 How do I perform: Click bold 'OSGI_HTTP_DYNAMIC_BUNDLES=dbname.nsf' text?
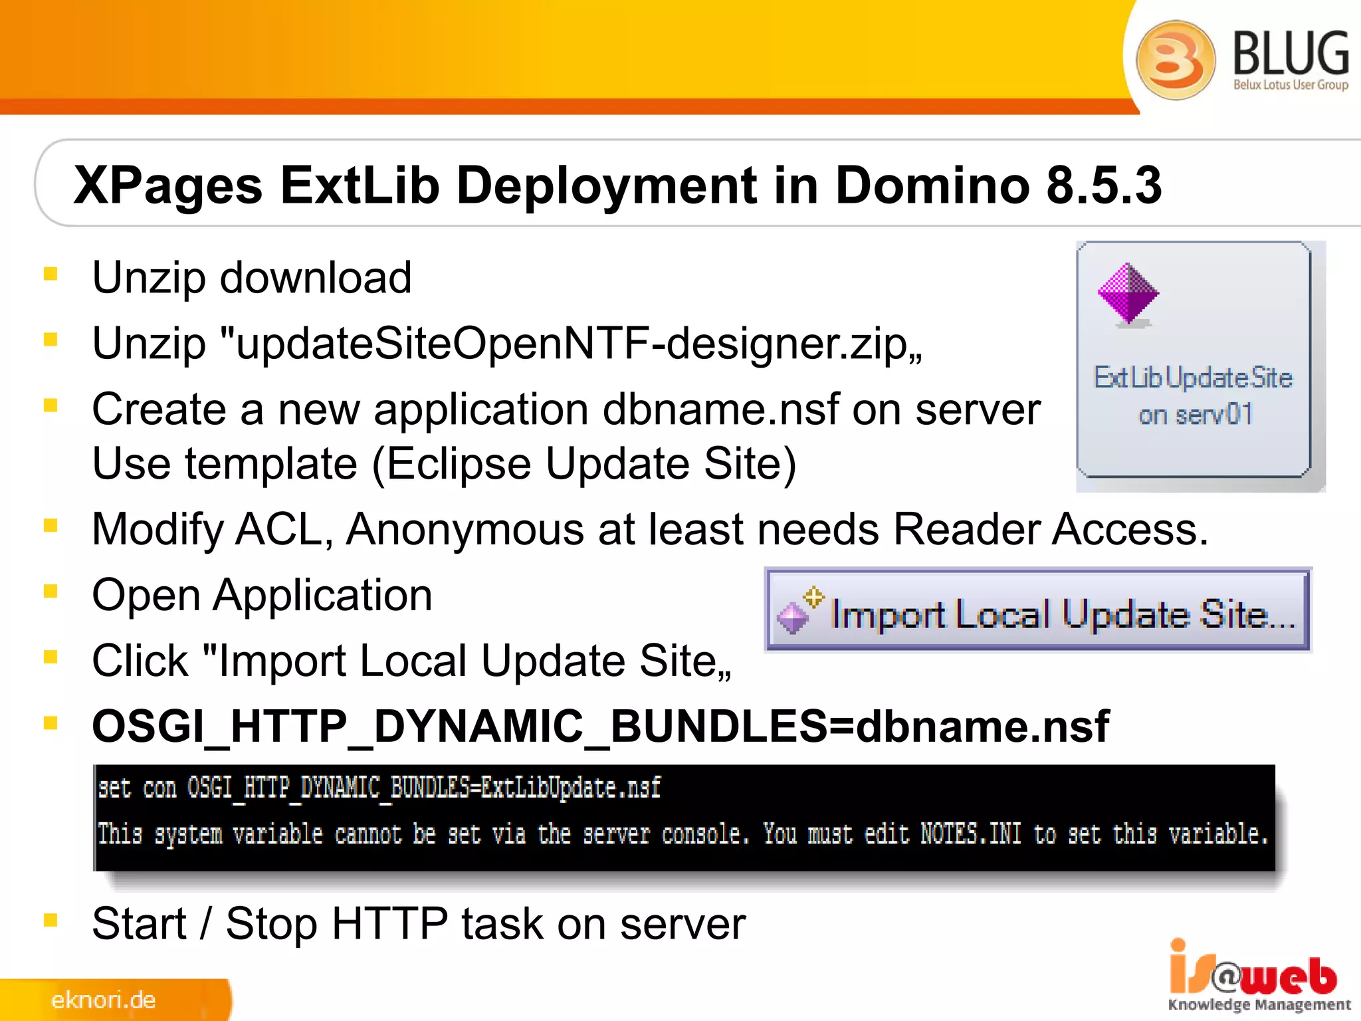(x=601, y=727)
